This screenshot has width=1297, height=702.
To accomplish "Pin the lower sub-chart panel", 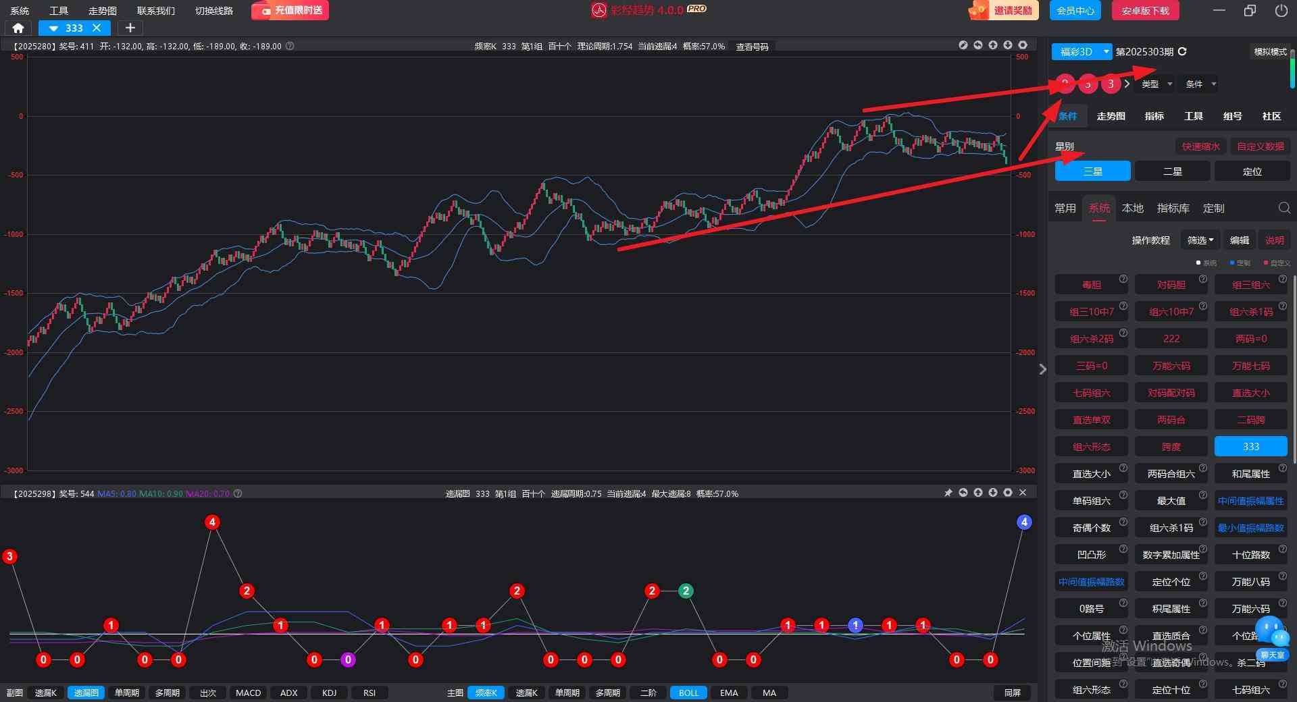I will (948, 493).
